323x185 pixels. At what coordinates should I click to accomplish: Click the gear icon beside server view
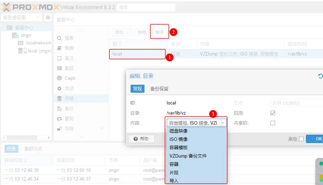[x=48, y=17]
